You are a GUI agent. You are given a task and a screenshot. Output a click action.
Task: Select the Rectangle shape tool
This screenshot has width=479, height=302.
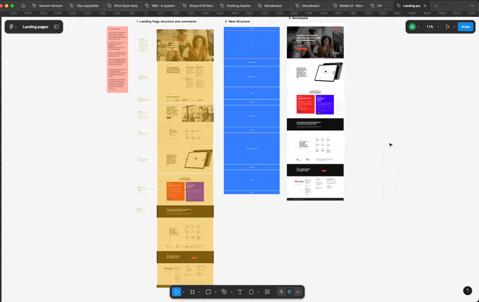(x=208, y=292)
